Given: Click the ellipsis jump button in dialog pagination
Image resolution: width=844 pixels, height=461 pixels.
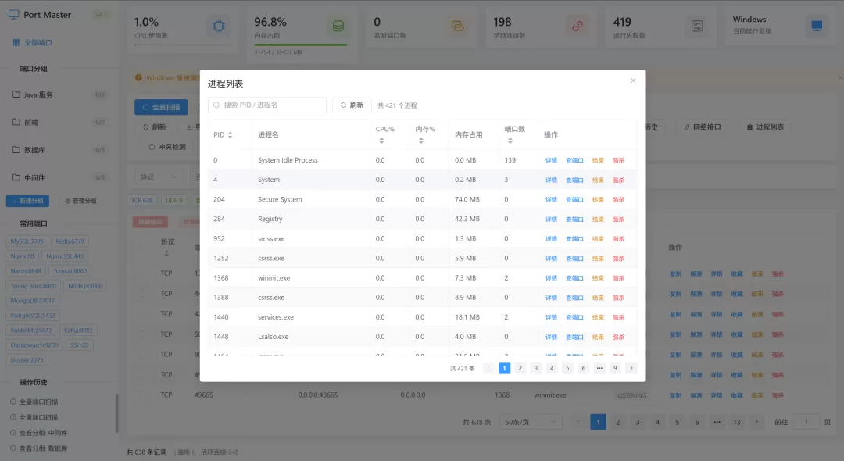Looking at the screenshot, I should (x=599, y=368).
